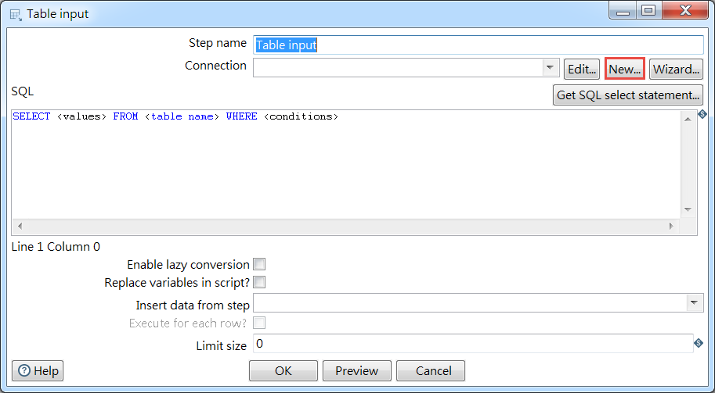Close the Table input window
Screen dimensions: 715x393
coord(685,10)
